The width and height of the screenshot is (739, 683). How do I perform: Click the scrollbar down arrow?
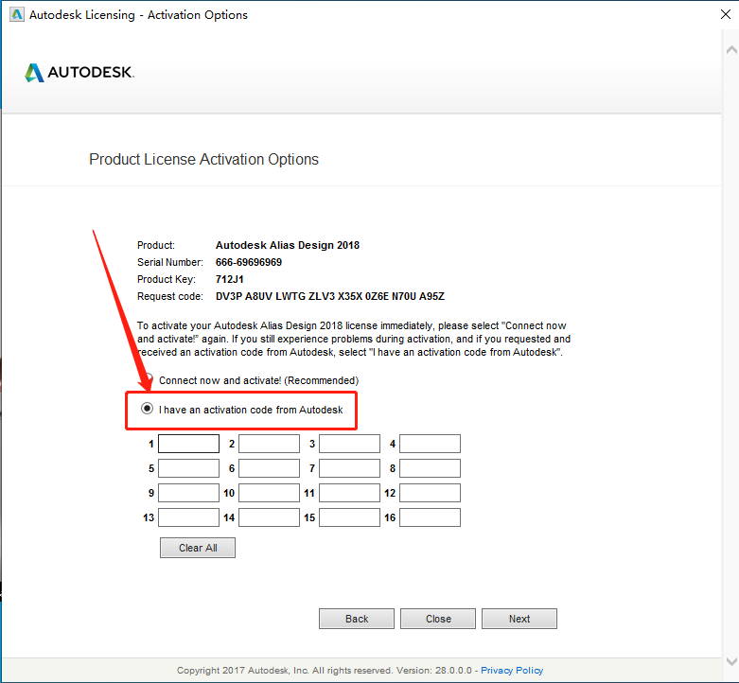tap(731, 661)
